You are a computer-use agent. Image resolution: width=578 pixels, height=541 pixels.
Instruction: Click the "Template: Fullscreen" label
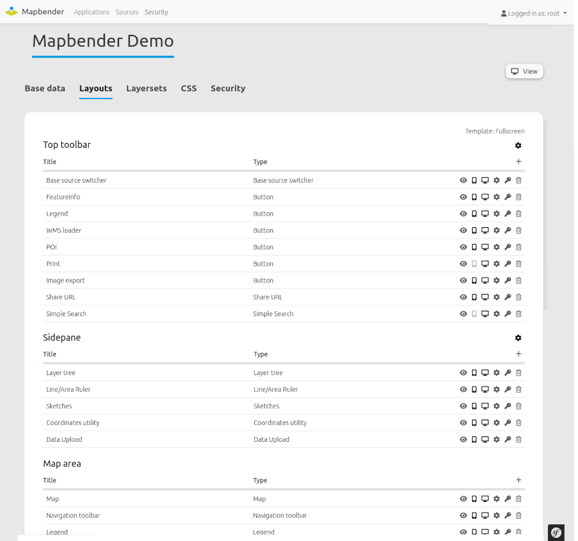pyautogui.click(x=494, y=131)
